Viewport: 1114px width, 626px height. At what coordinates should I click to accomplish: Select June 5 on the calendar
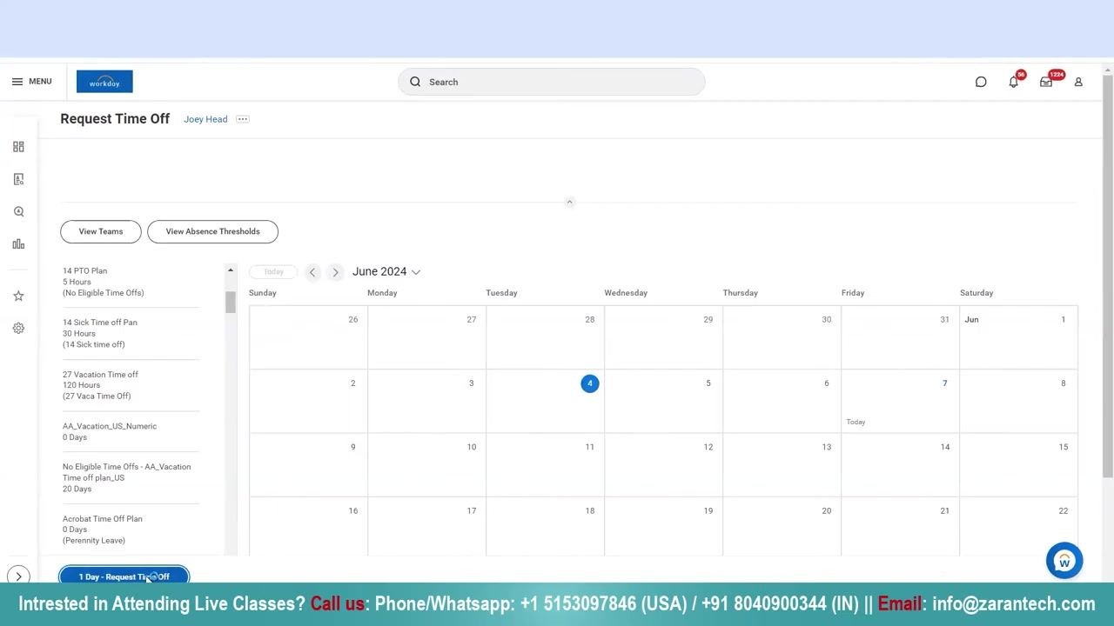(664, 402)
